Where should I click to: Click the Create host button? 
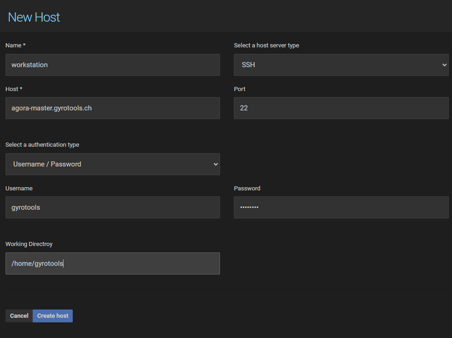(52, 316)
